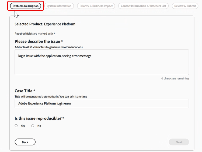Image resolution: width=202 pixels, height=152 pixels.
Task: Click the 'Required fields are marked with *' note
Action: pyautogui.click(x=35, y=34)
